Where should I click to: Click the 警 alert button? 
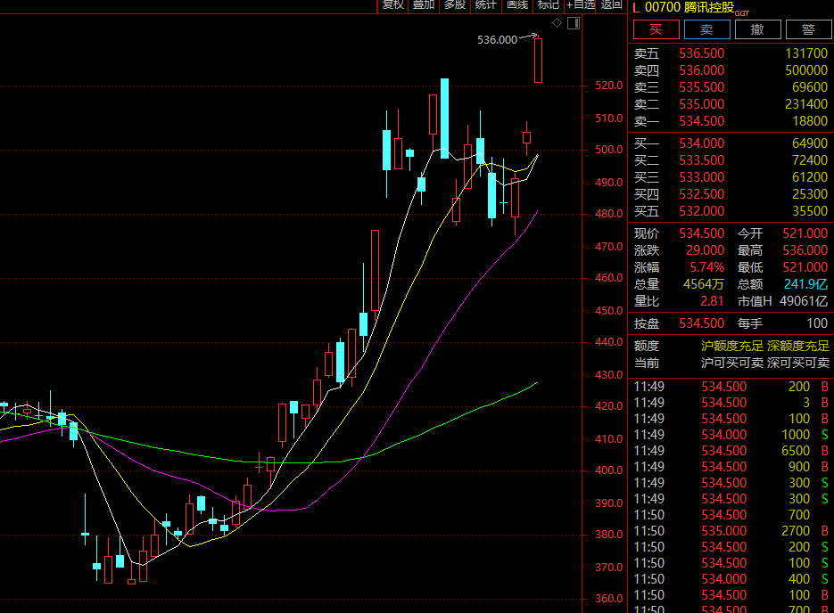pyautogui.click(x=808, y=29)
